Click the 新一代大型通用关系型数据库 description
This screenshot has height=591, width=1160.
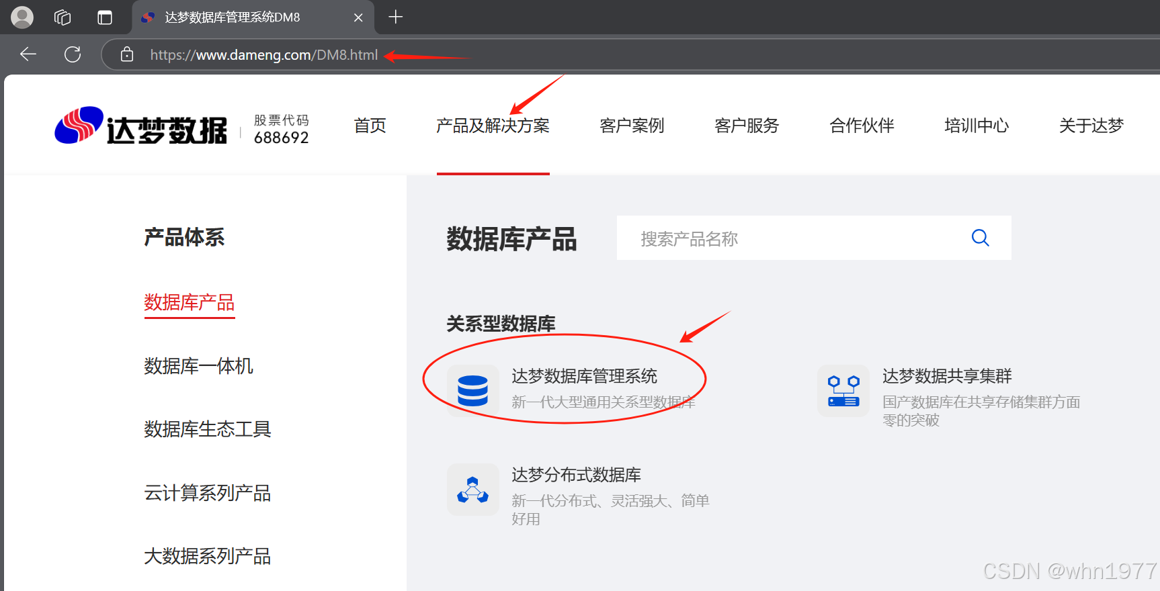coord(604,402)
